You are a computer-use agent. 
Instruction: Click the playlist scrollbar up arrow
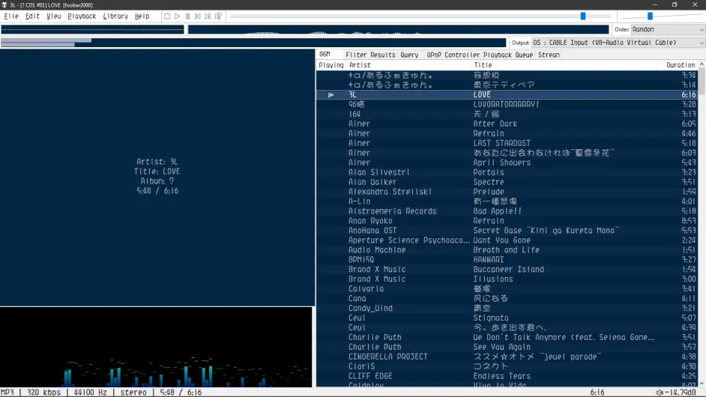(x=702, y=65)
